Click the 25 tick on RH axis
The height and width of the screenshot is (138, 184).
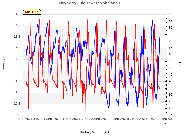click(x=170, y=101)
